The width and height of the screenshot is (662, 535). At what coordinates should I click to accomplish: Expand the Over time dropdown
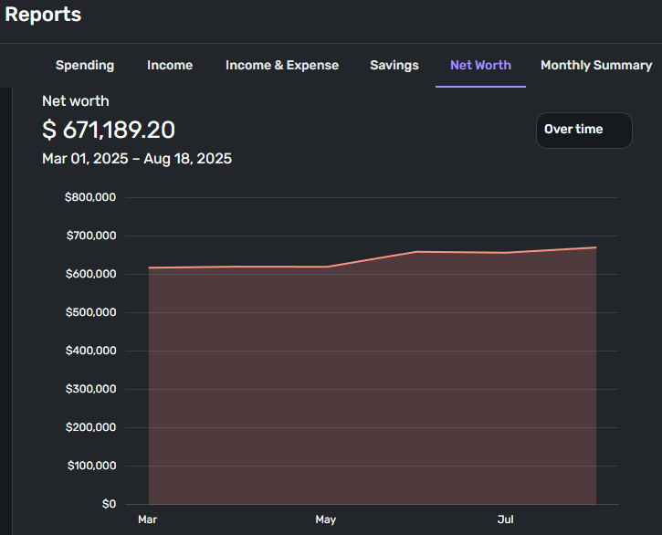tap(583, 130)
